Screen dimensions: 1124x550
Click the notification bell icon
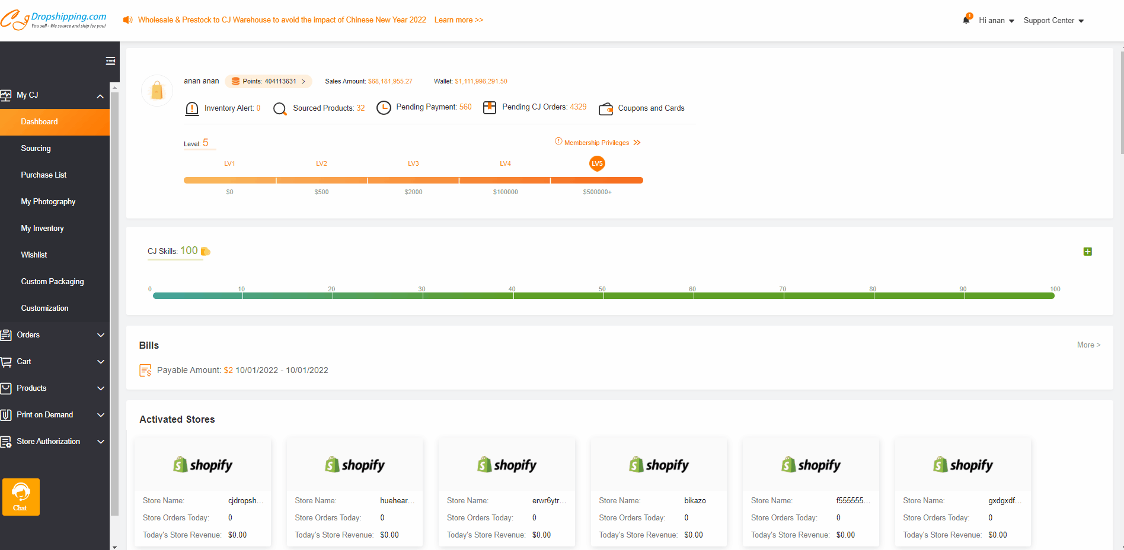pos(966,20)
